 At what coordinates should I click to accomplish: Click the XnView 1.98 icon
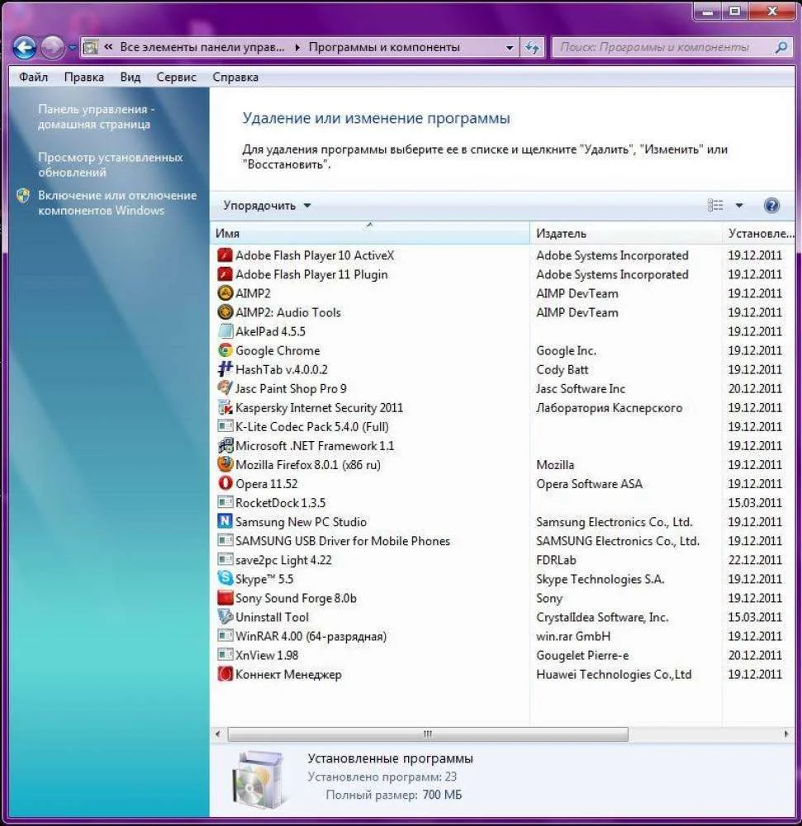click(225, 655)
